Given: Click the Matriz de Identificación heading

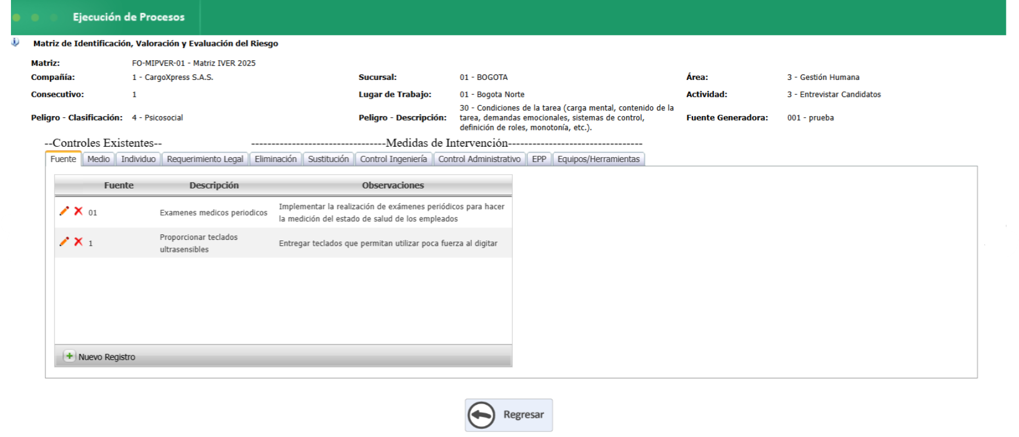Looking at the screenshot, I should pos(156,43).
